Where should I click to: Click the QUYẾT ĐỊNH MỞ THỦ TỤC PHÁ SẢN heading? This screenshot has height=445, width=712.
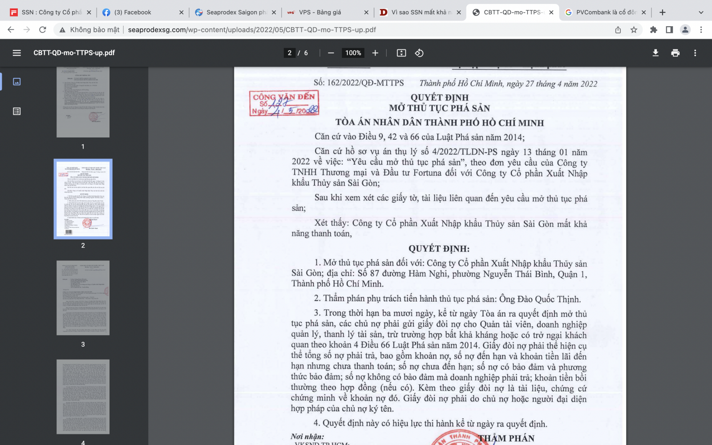click(440, 103)
